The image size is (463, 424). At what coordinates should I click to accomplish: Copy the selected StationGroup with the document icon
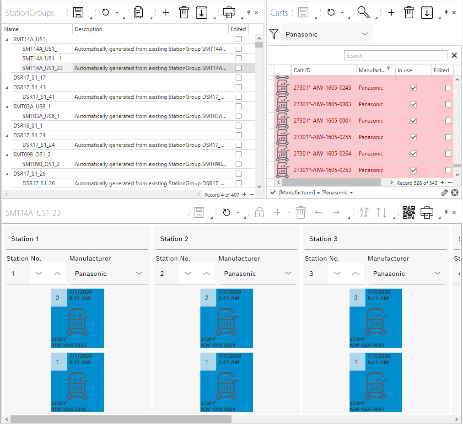tap(139, 12)
